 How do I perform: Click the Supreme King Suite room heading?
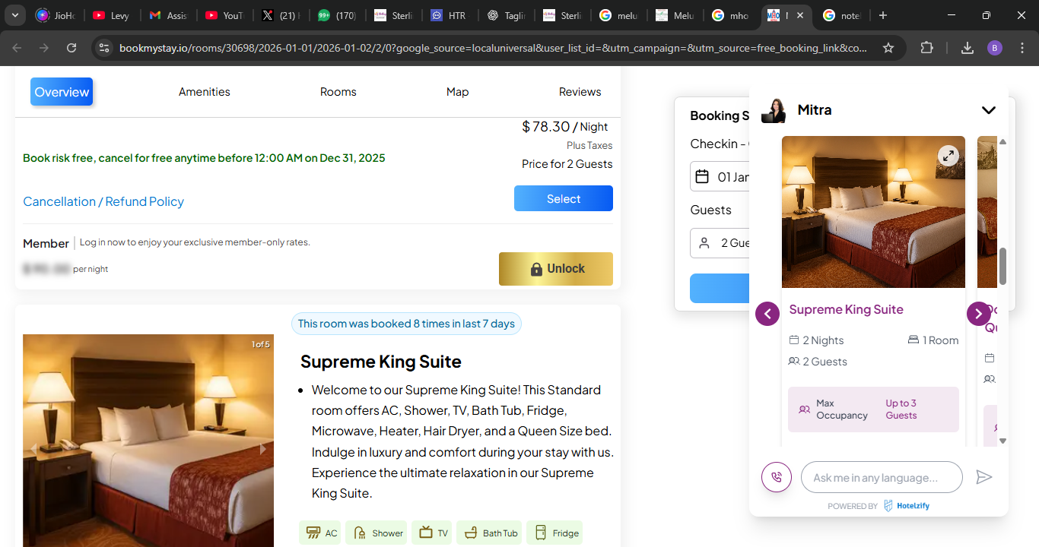[381, 362]
